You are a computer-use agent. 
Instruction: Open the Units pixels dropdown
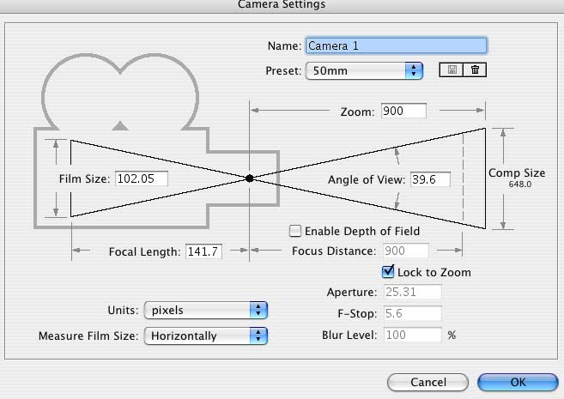click(x=206, y=310)
